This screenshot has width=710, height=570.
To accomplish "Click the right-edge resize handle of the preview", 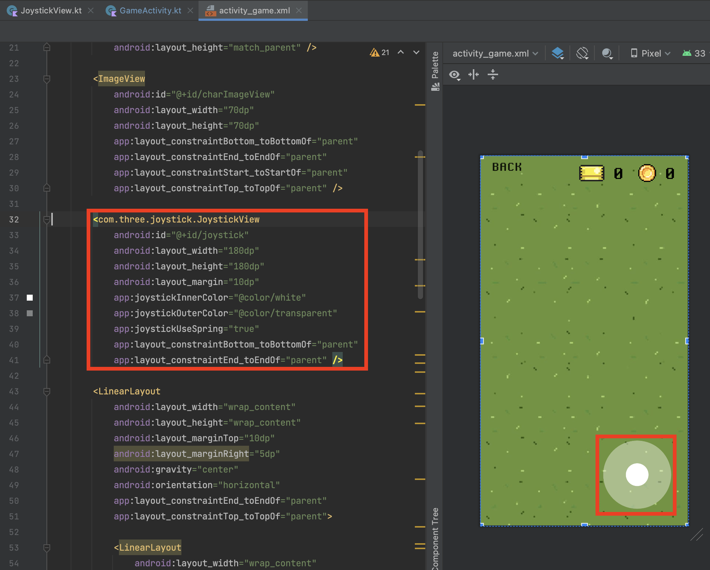I will pos(687,341).
